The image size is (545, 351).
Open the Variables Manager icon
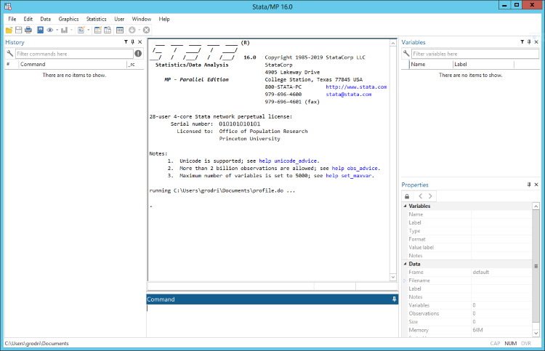(120, 31)
